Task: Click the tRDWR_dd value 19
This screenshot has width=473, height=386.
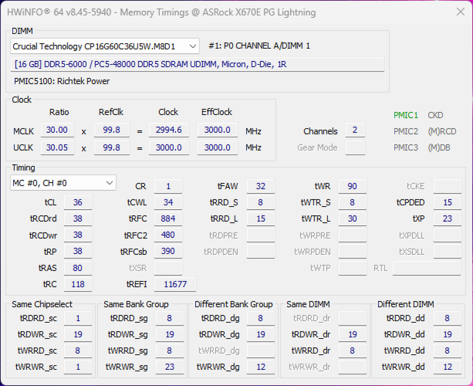Action: coord(447,334)
